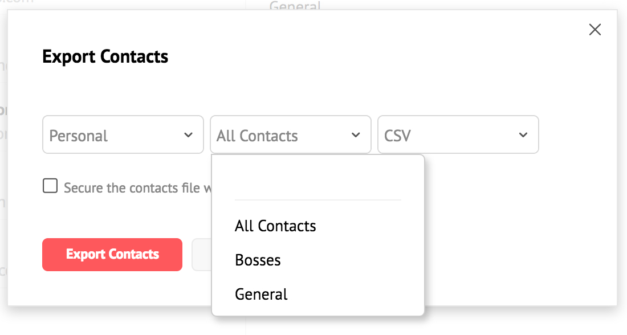Click the "CSV" text label in format box

pyautogui.click(x=398, y=136)
